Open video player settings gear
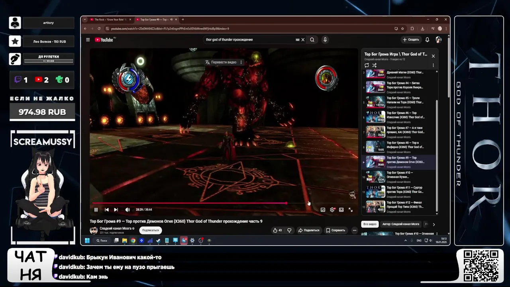 click(332, 210)
